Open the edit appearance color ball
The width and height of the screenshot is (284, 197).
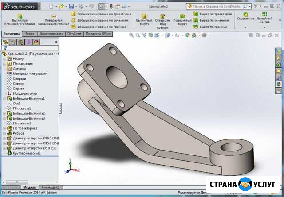187,35
